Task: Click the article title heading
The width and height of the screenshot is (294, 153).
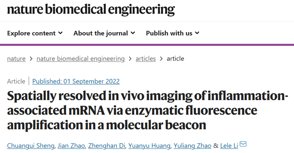Action: click(x=148, y=110)
